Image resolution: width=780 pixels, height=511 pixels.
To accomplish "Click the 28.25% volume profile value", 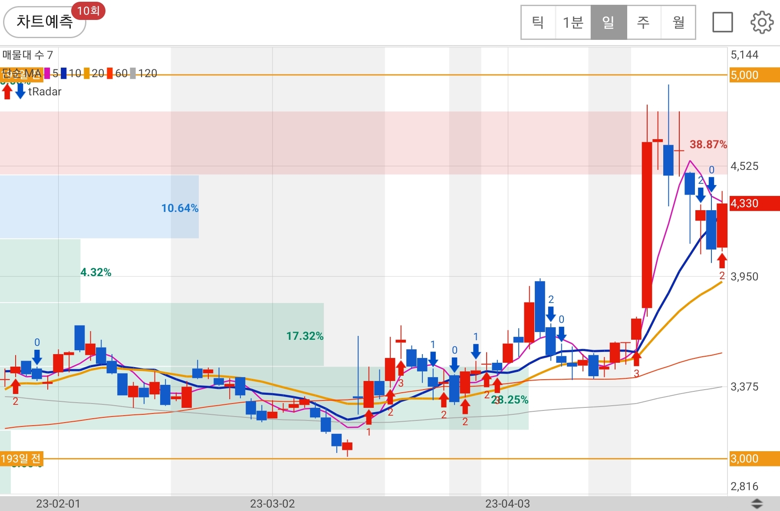I will [x=510, y=400].
